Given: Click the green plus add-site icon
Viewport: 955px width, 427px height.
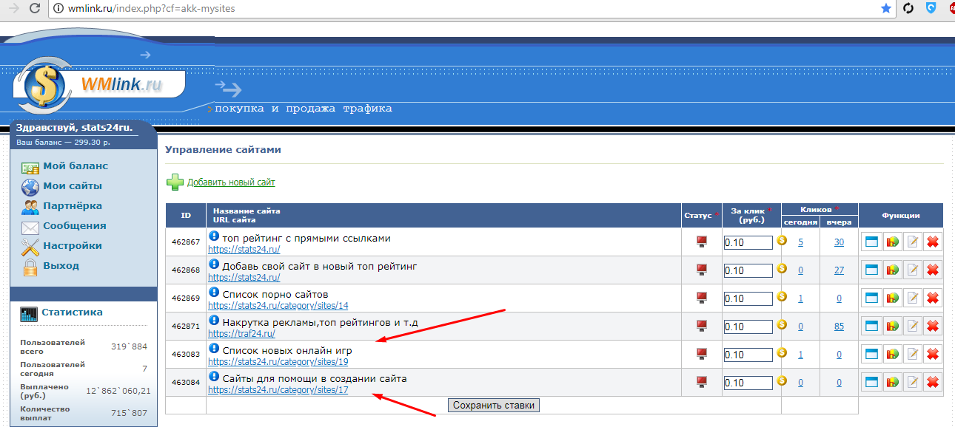Looking at the screenshot, I should click(175, 182).
